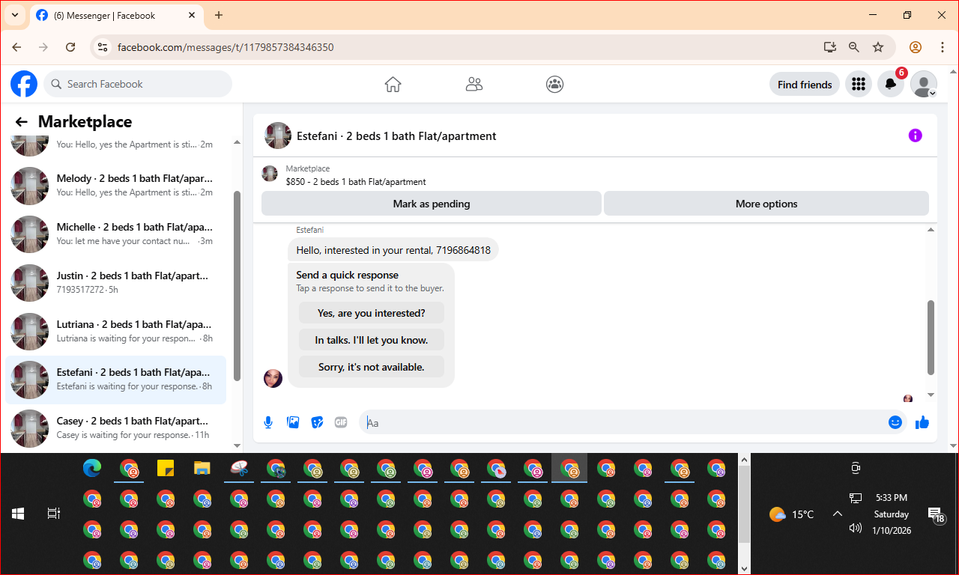Open conversation information purple icon
959x575 pixels.
pyautogui.click(x=915, y=136)
